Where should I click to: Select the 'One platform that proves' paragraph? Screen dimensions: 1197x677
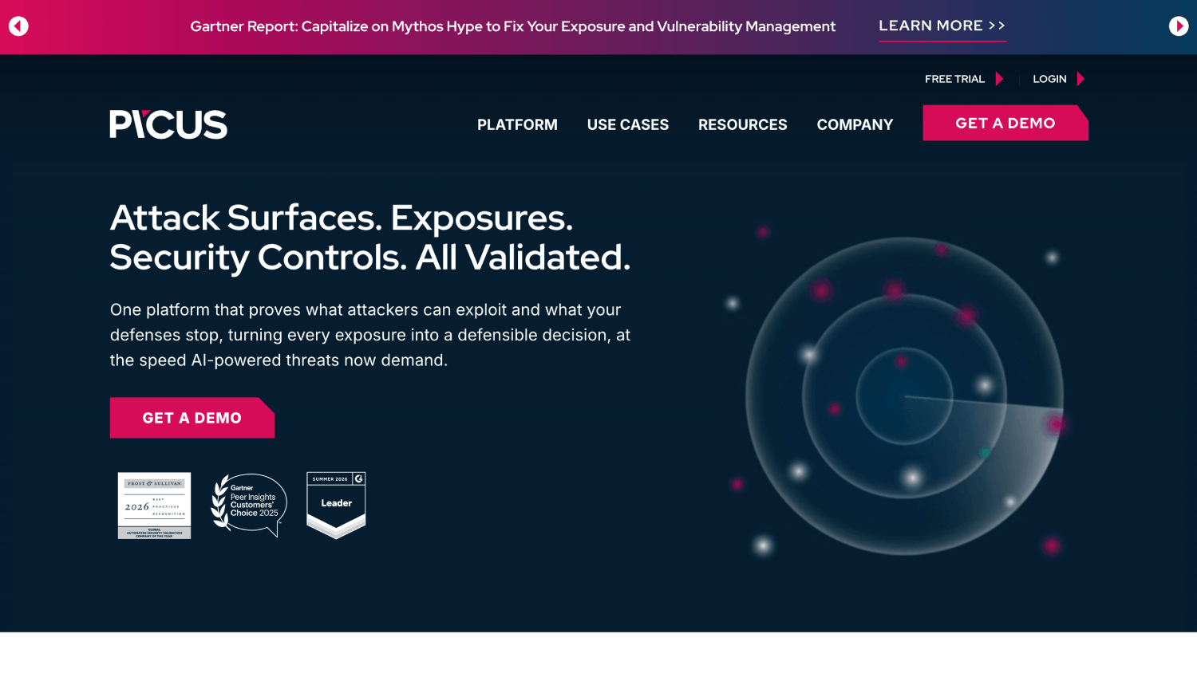(x=370, y=335)
